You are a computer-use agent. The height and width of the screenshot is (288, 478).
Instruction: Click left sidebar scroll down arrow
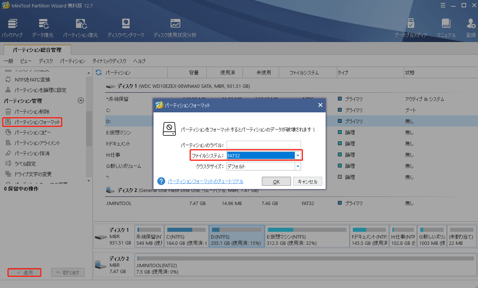point(89,181)
